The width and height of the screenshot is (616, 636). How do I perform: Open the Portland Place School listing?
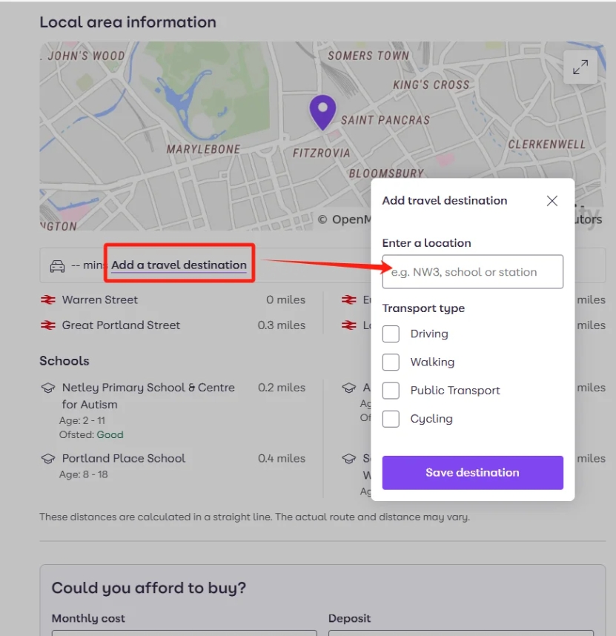pyautogui.click(x=124, y=458)
